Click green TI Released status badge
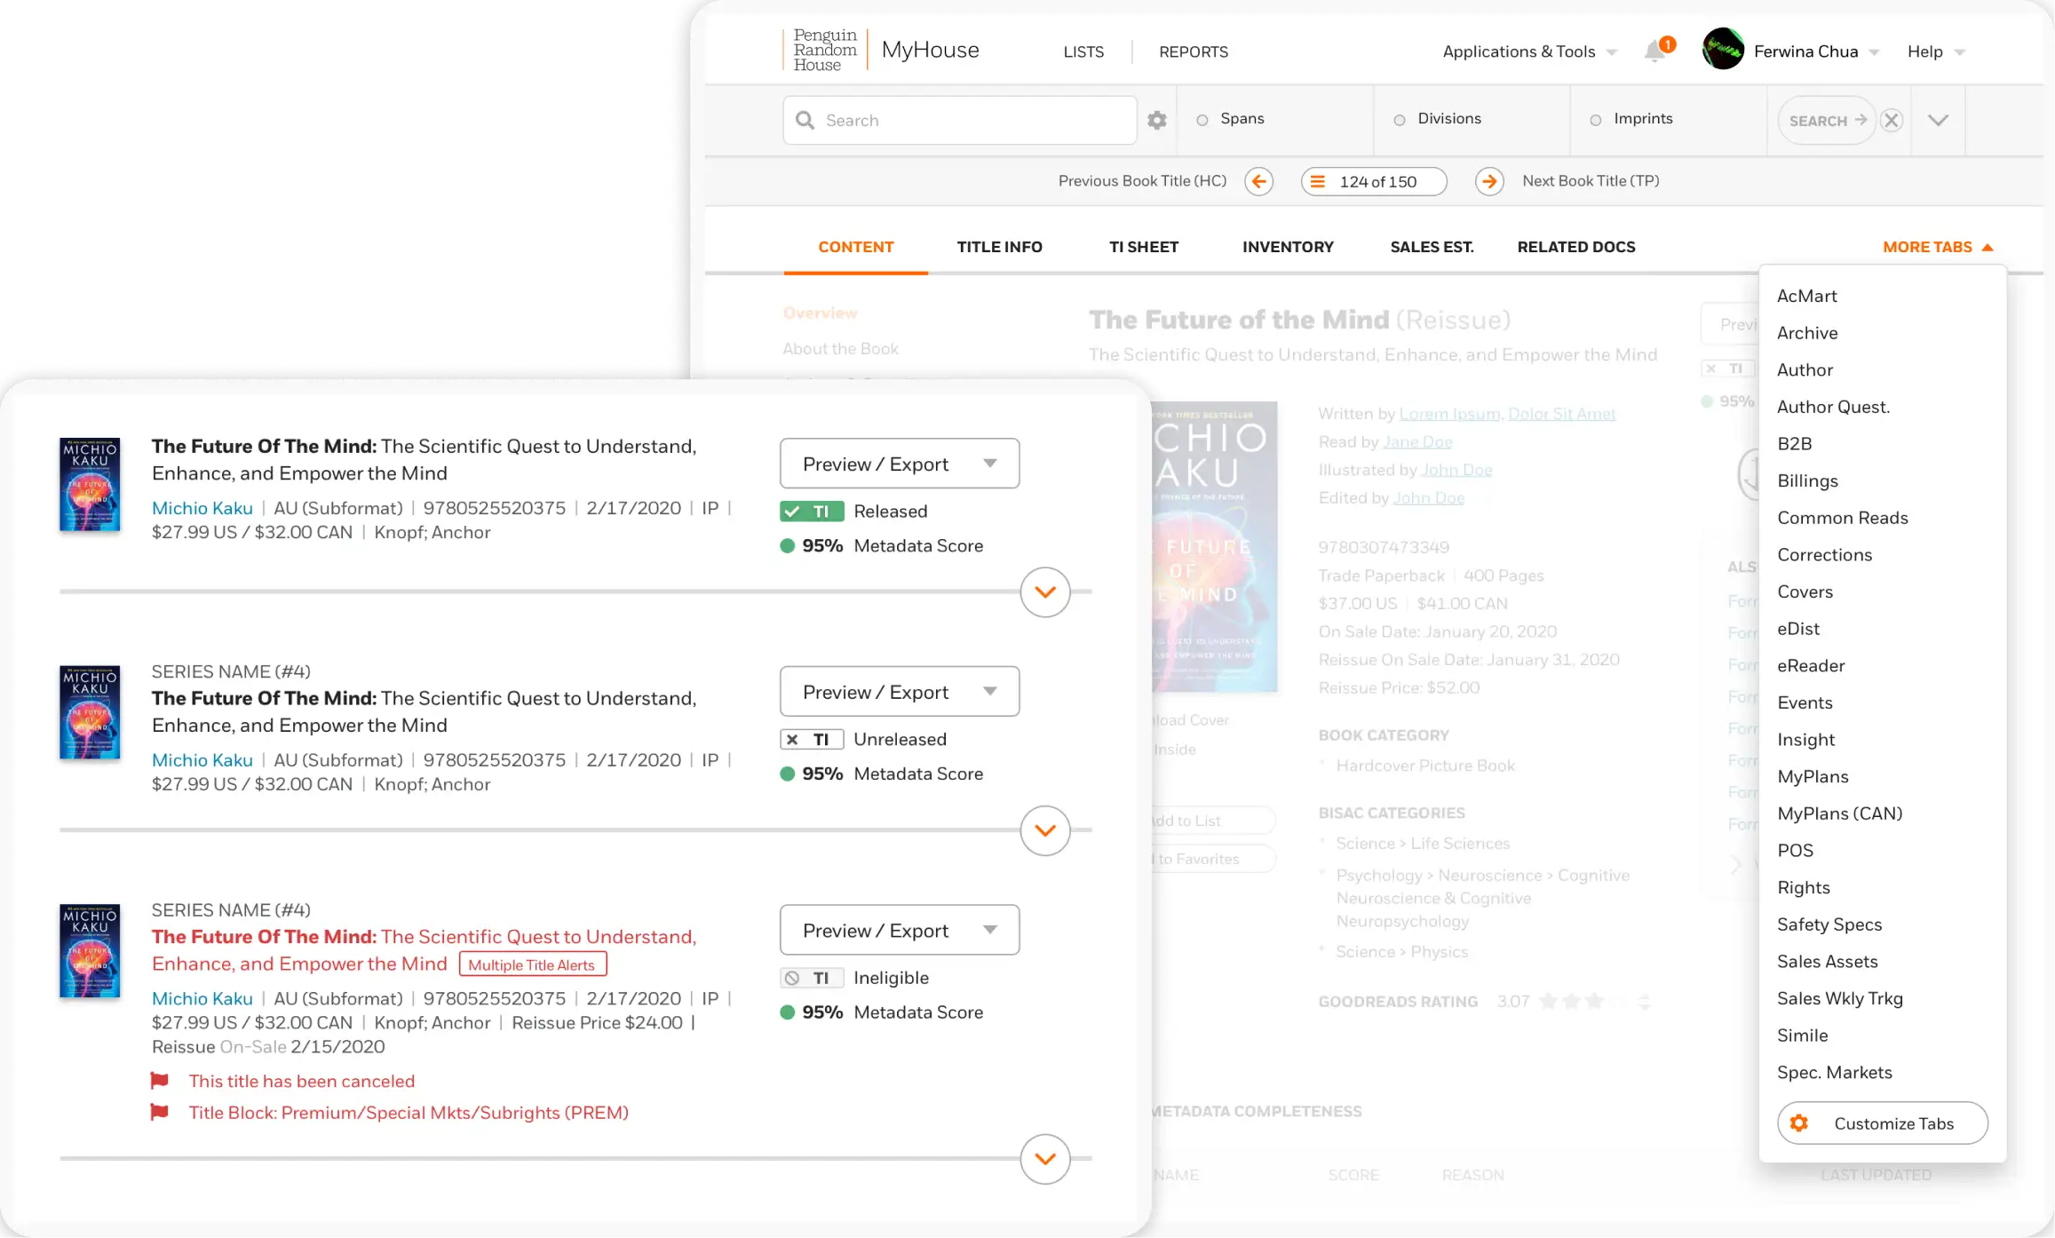2055x1238 pixels. [x=812, y=512]
